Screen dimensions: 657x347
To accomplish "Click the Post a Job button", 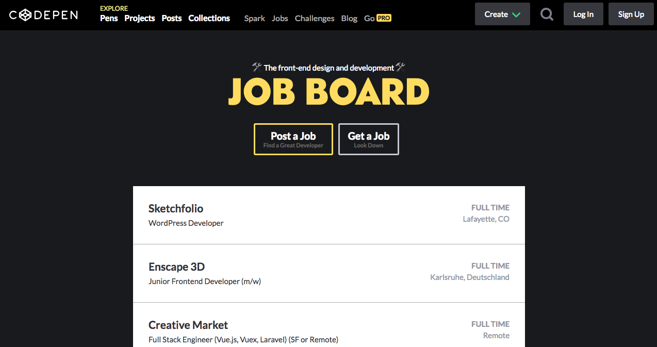I will [293, 139].
